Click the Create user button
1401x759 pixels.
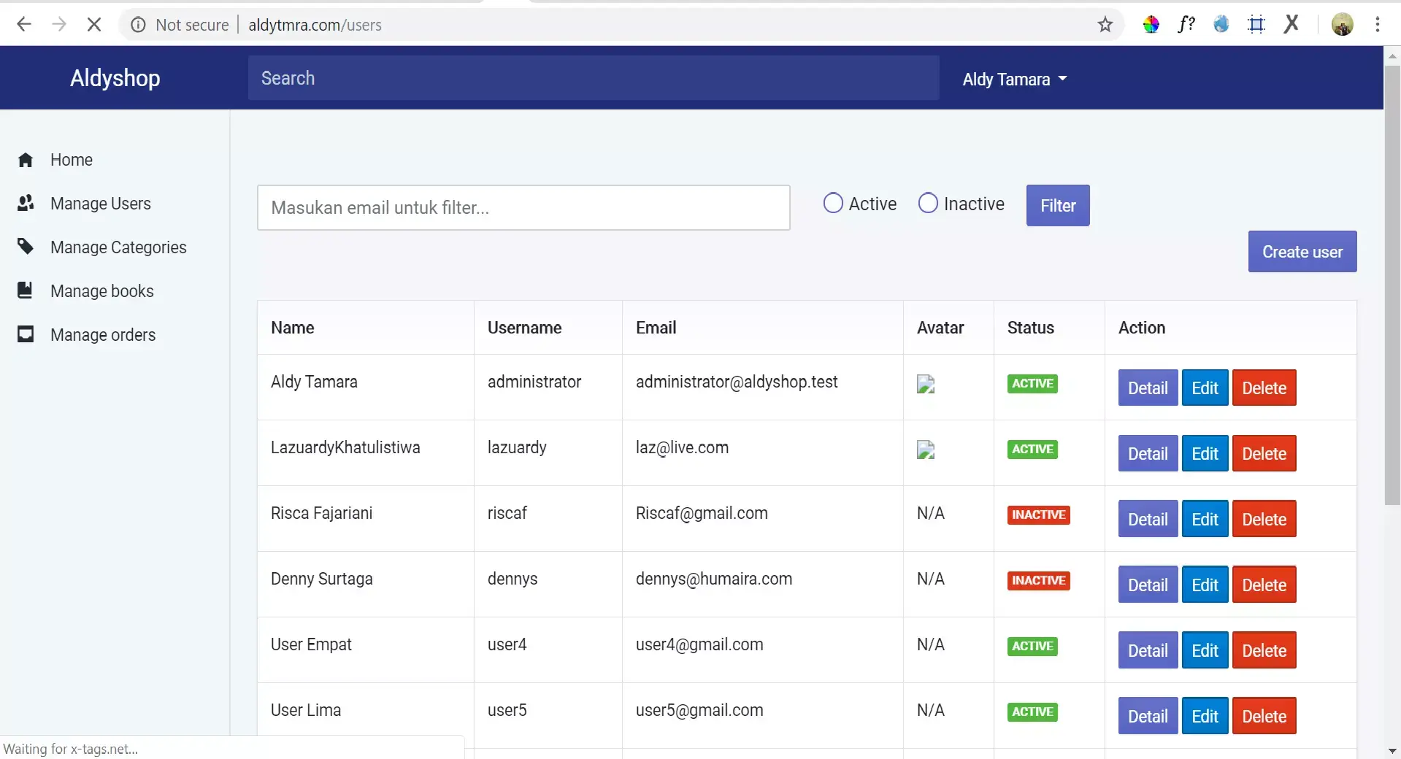point(1302,252)
